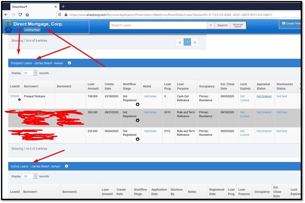This screenshot has width=305, height=203.
Task: Reload the current browser page
Action: (20, 14)
